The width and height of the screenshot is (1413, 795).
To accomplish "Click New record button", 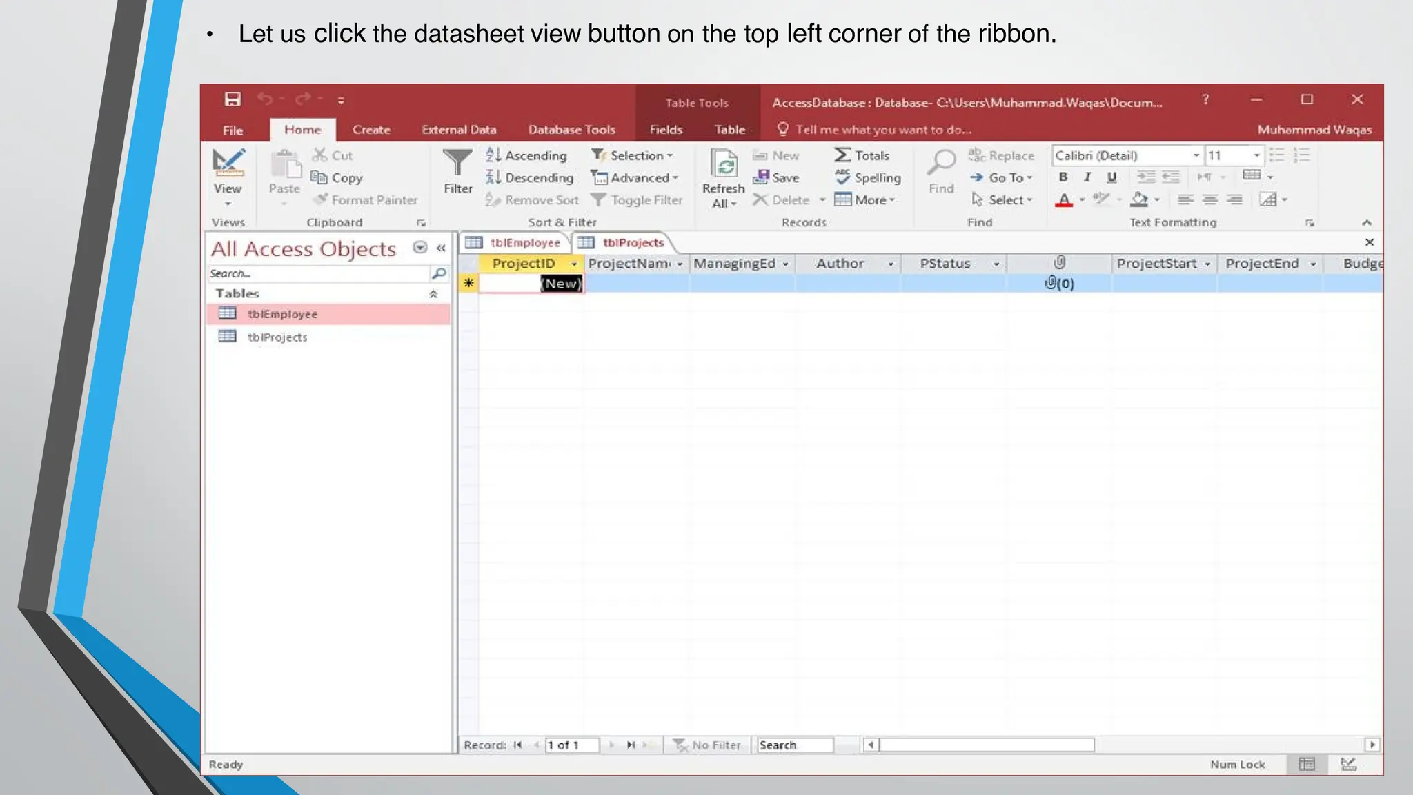I will click(776, 155).
